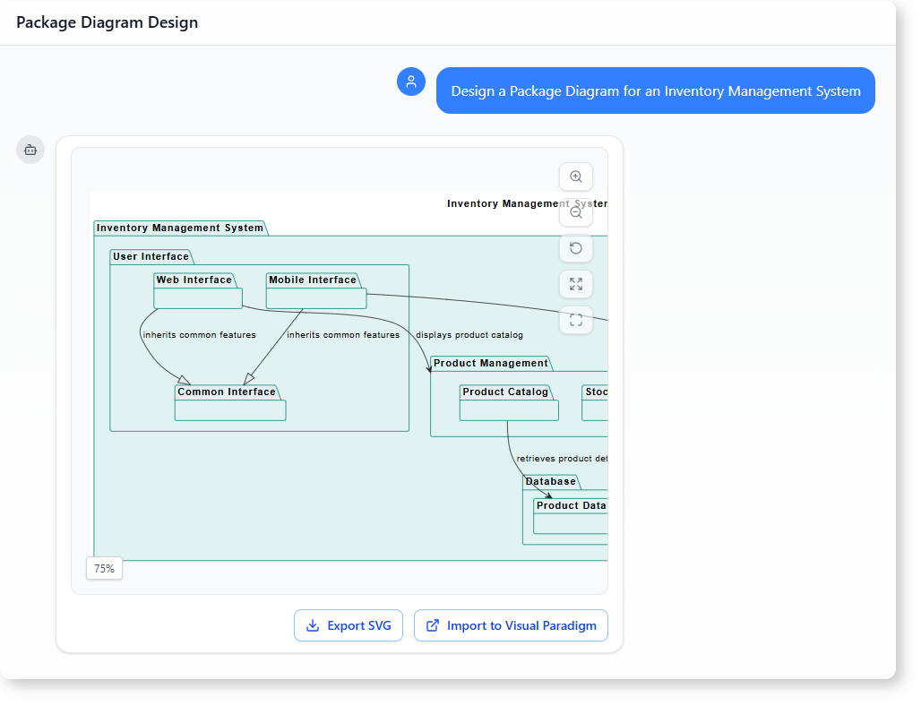The width and height of the screenshot is (921, 706).
Task: Select the Common Interface package
Action: [x=230, y=409]
